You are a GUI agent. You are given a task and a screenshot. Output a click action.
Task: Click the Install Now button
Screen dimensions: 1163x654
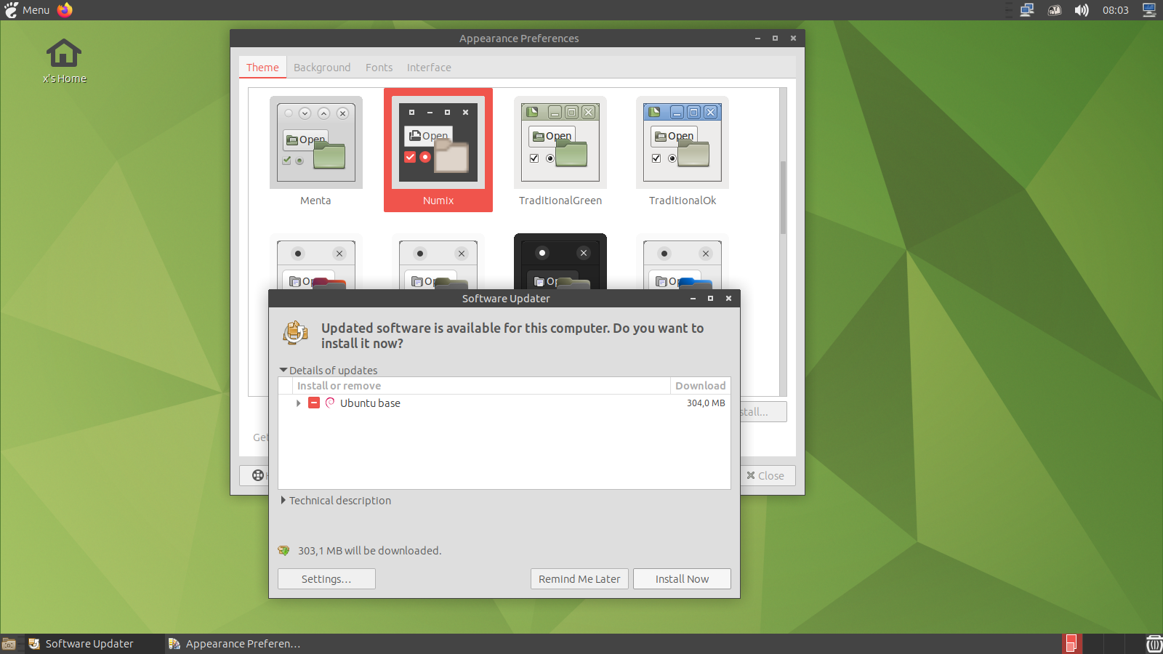[681, 578]
